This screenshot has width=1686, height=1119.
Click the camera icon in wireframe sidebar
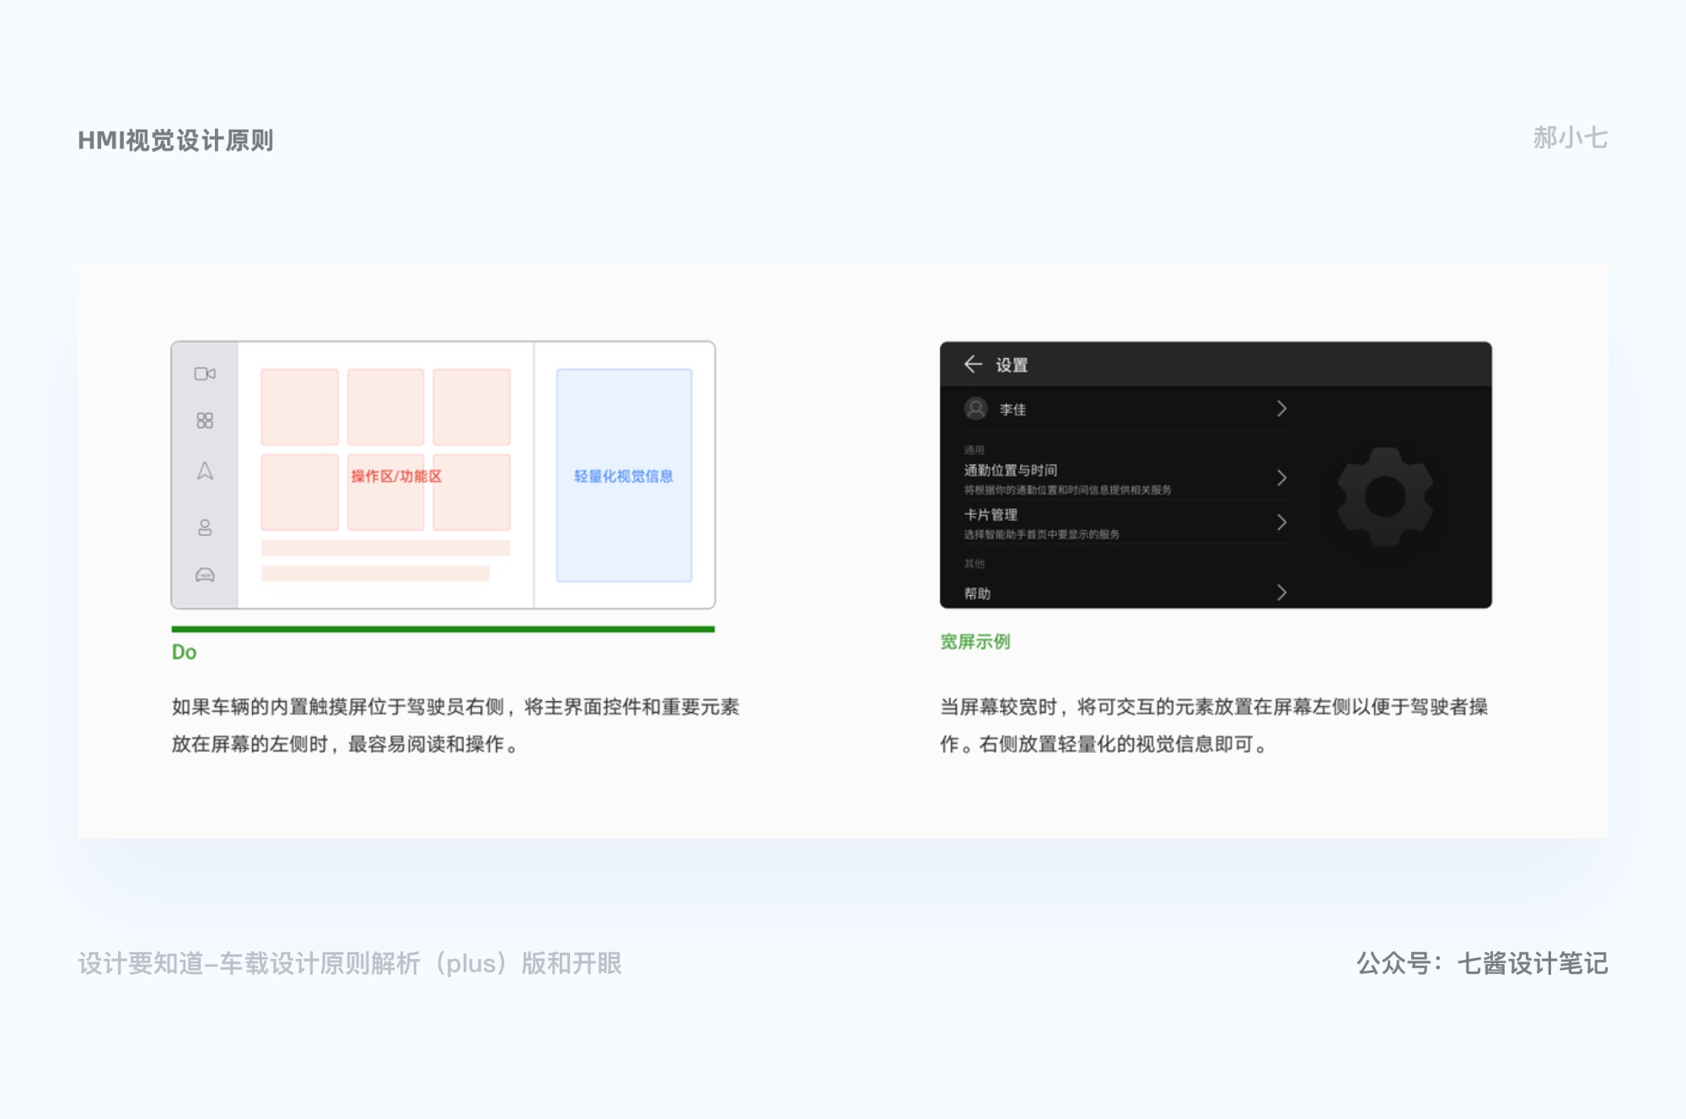point(205,373)
